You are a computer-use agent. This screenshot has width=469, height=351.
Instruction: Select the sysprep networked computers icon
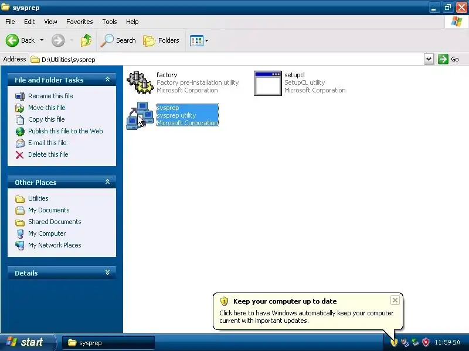pyautogui.click(x=140, y=116)
